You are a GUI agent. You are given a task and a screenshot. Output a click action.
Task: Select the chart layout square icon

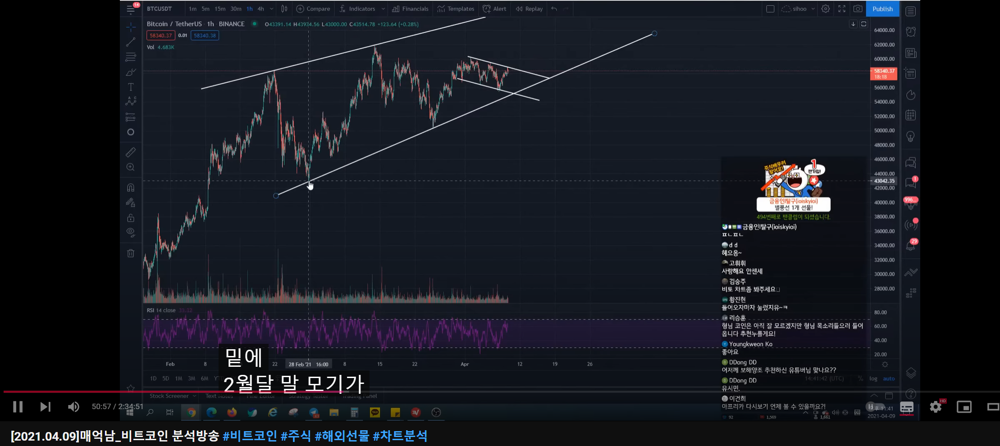click(770, 9)
